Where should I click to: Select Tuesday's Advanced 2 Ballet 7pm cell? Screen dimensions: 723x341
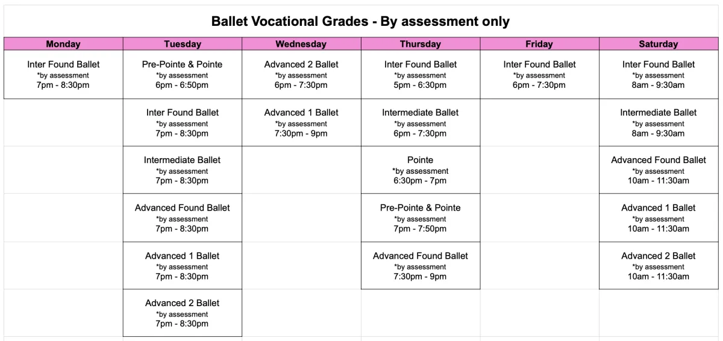point(183,313)
